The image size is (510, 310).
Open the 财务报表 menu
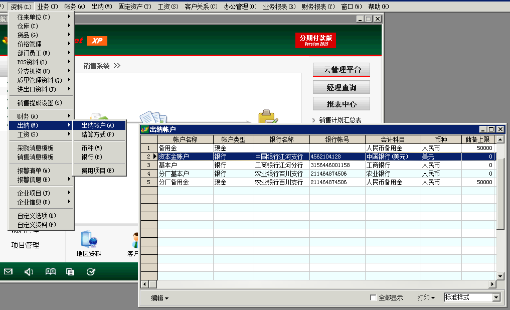pos(318,7)
